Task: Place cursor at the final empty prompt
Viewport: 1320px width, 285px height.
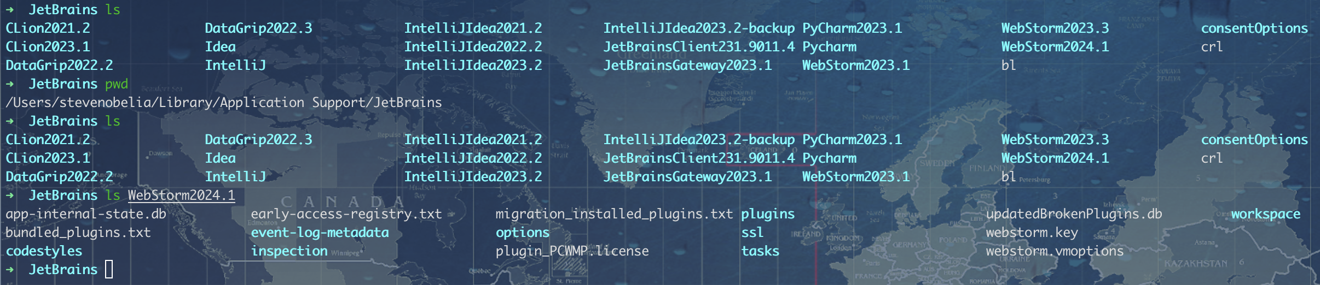Action: point(109,270)
